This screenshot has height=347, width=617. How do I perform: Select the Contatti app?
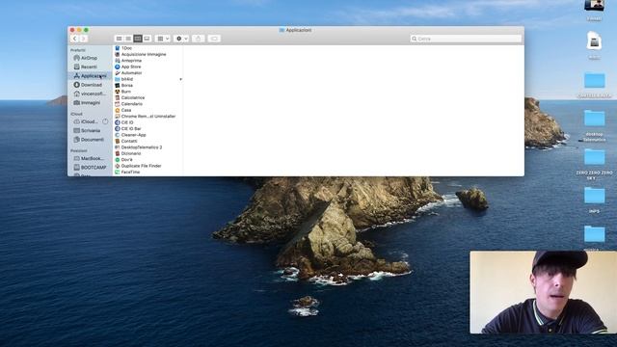(x=126, y=141)
